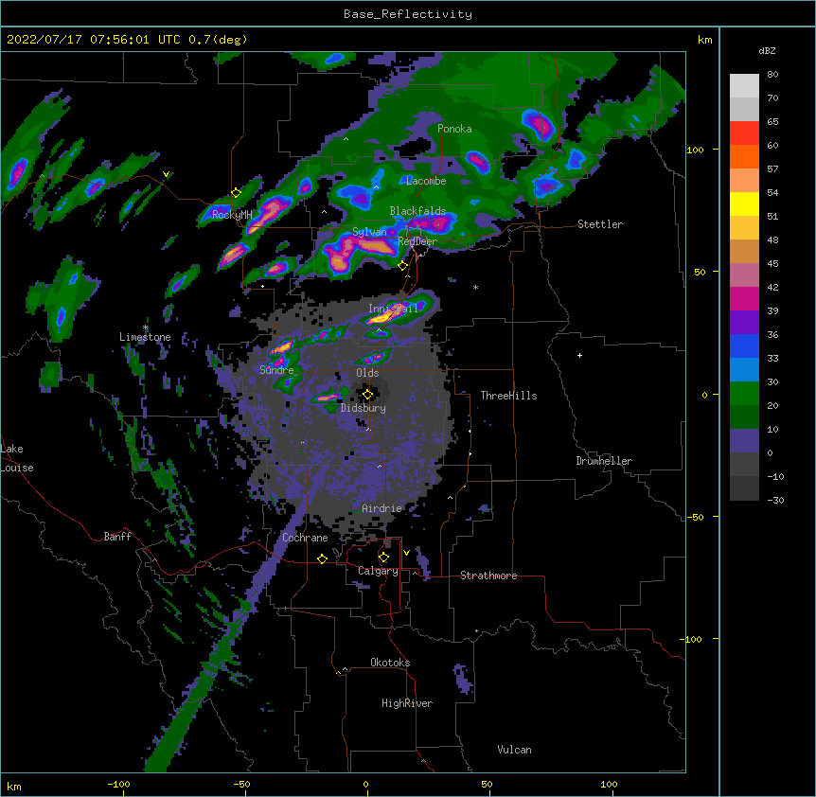Click the Limestone label

145,337
